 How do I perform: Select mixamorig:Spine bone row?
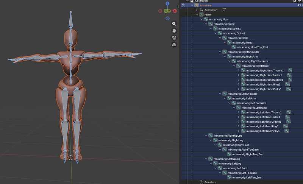click(x=242, y=24)
